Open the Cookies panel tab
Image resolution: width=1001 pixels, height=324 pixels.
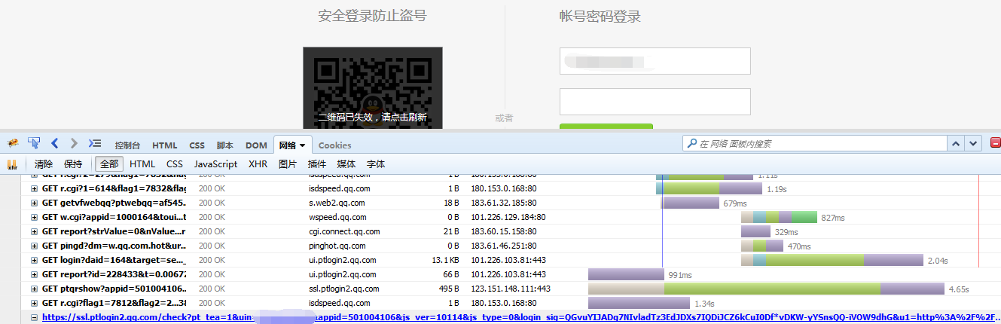(334, 145)
